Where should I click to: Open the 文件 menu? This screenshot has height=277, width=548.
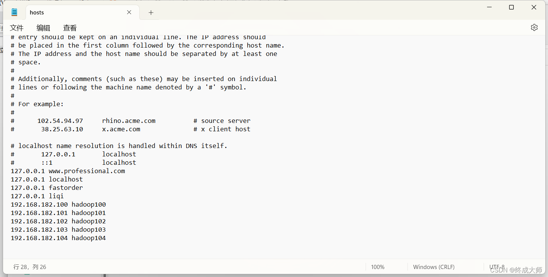point(17,28)
